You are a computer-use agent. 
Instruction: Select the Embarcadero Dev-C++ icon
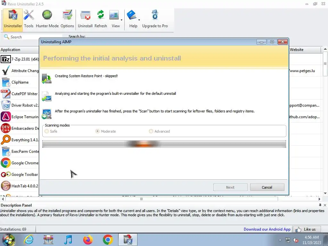(6, 128)
